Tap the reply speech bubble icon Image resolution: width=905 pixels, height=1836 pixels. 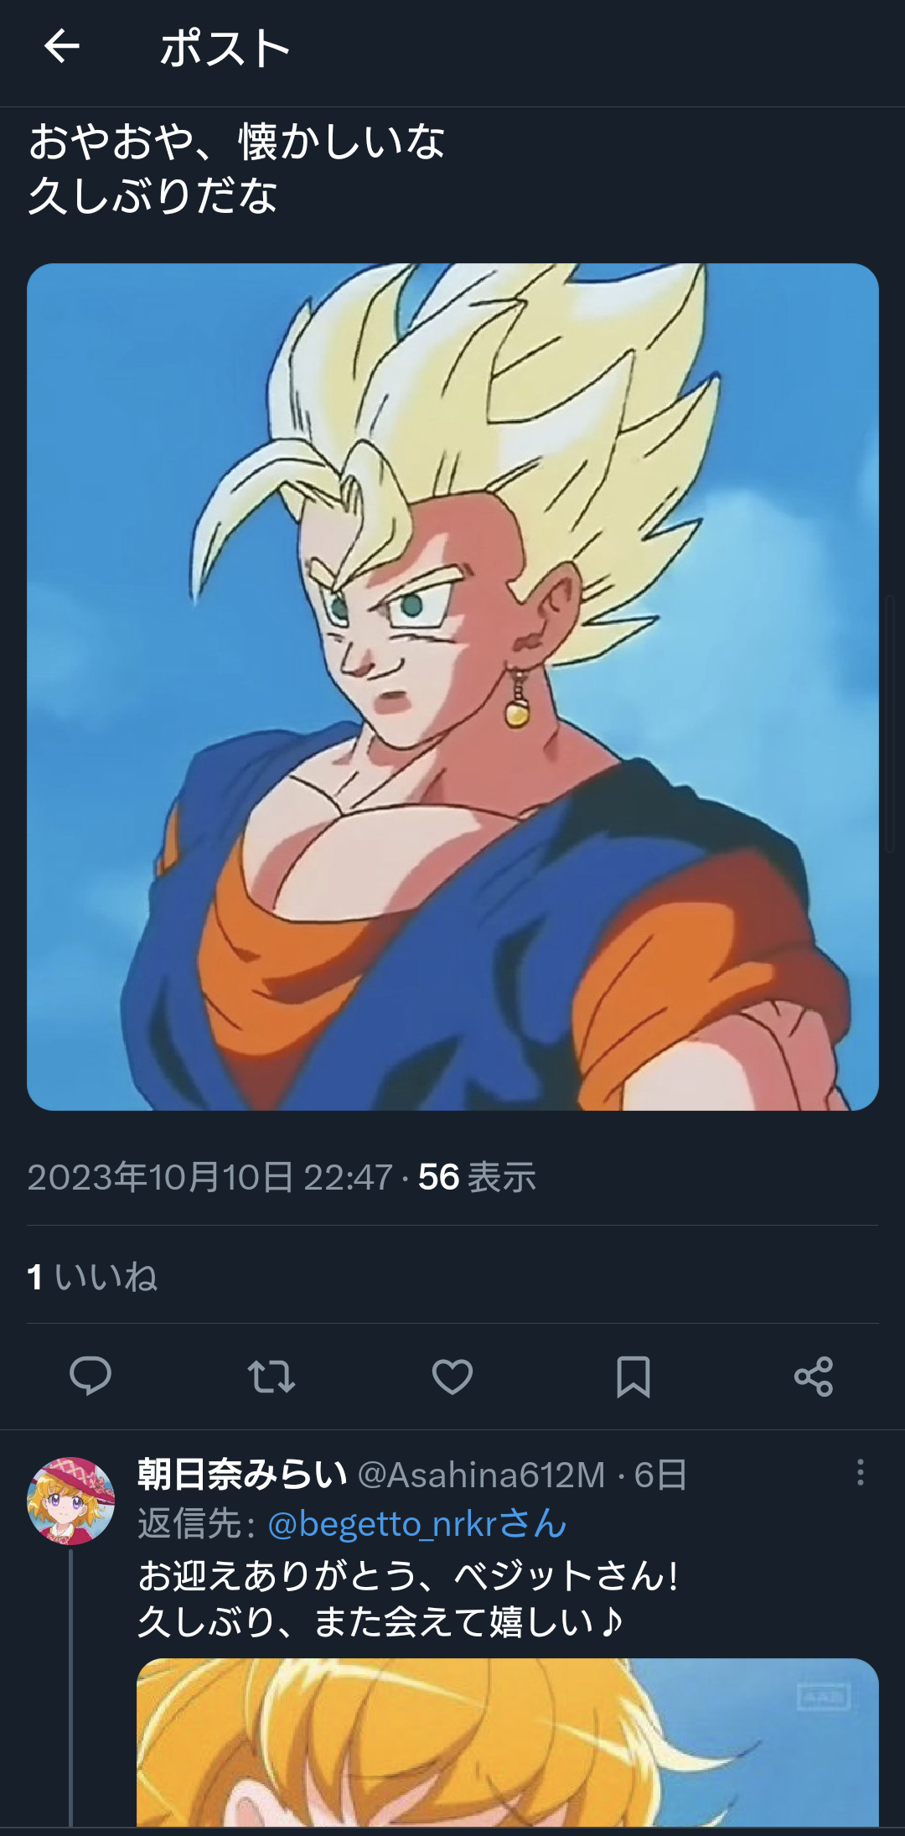pyautogui.click(x=90, y=1376)
